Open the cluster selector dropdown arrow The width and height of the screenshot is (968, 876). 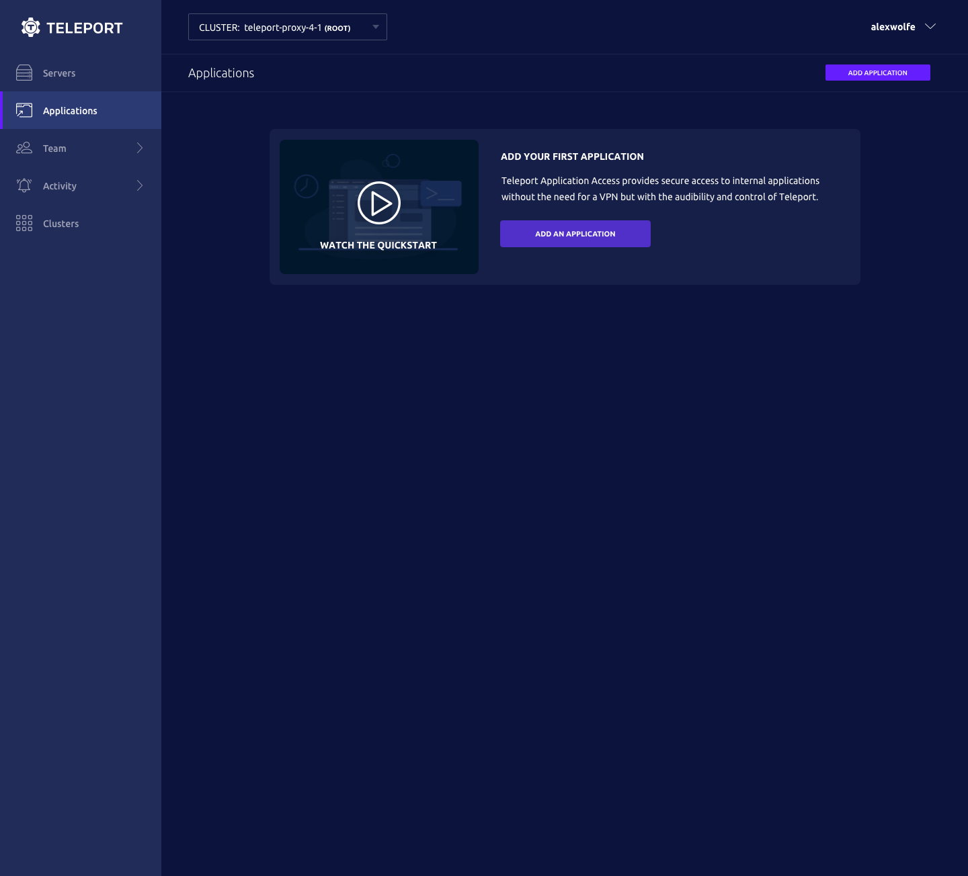376,27
